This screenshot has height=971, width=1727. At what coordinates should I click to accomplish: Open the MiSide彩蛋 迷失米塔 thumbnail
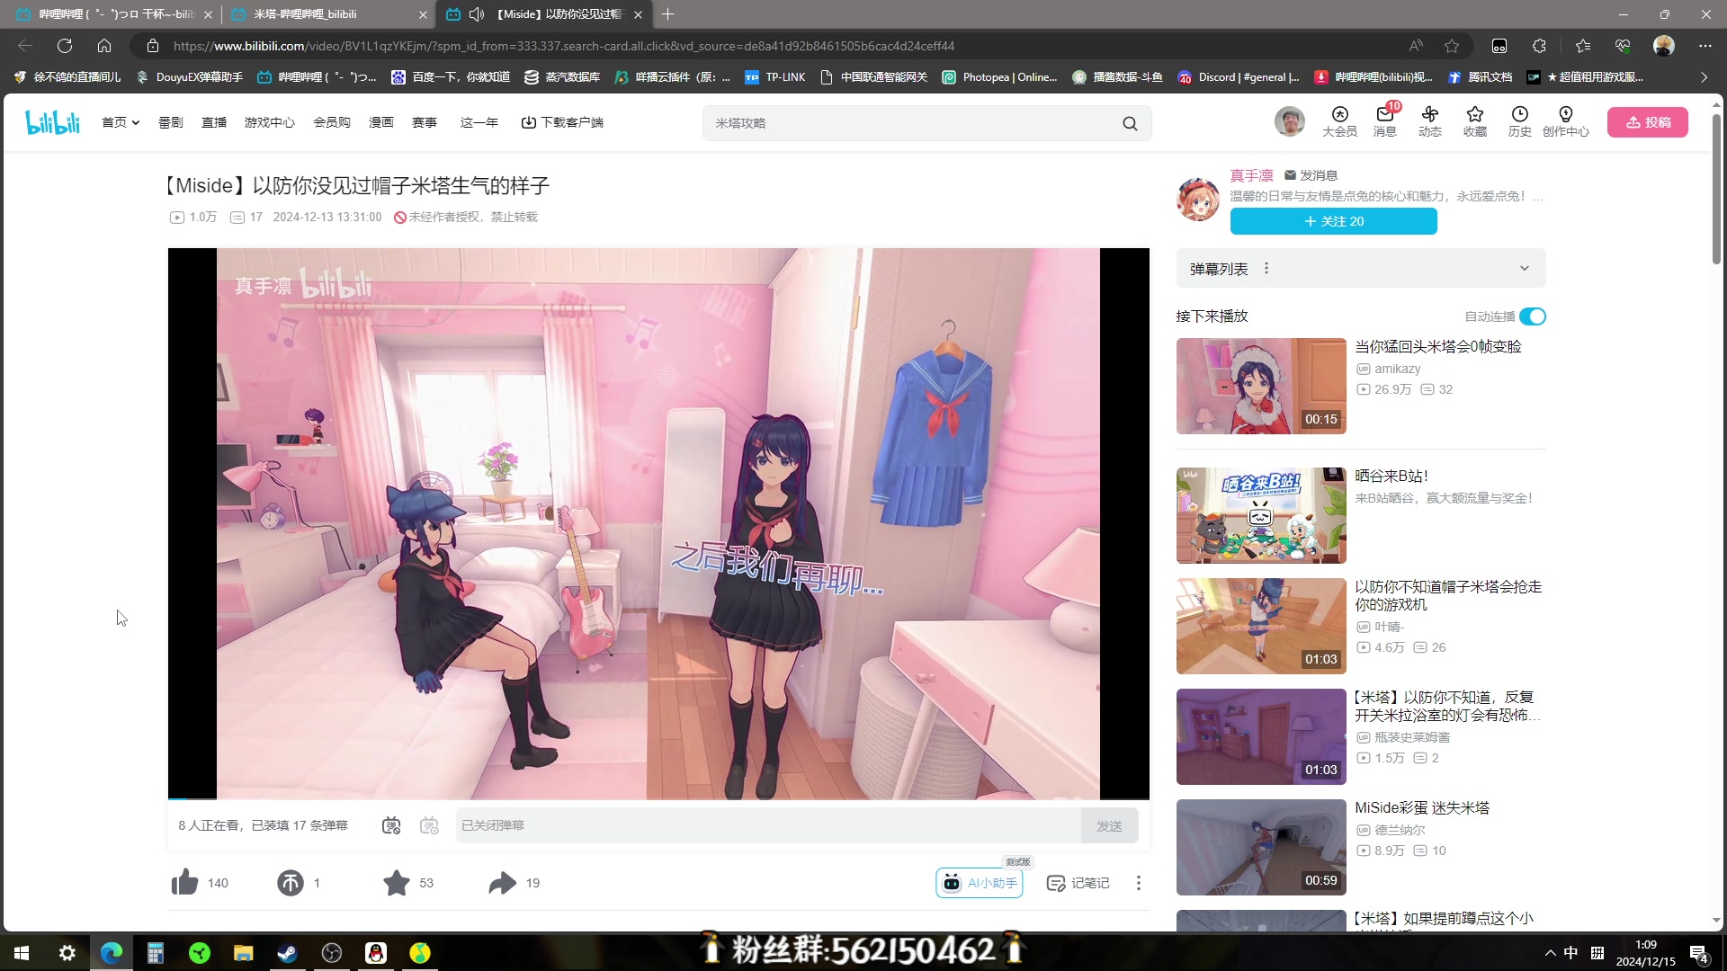[1261, 847]
